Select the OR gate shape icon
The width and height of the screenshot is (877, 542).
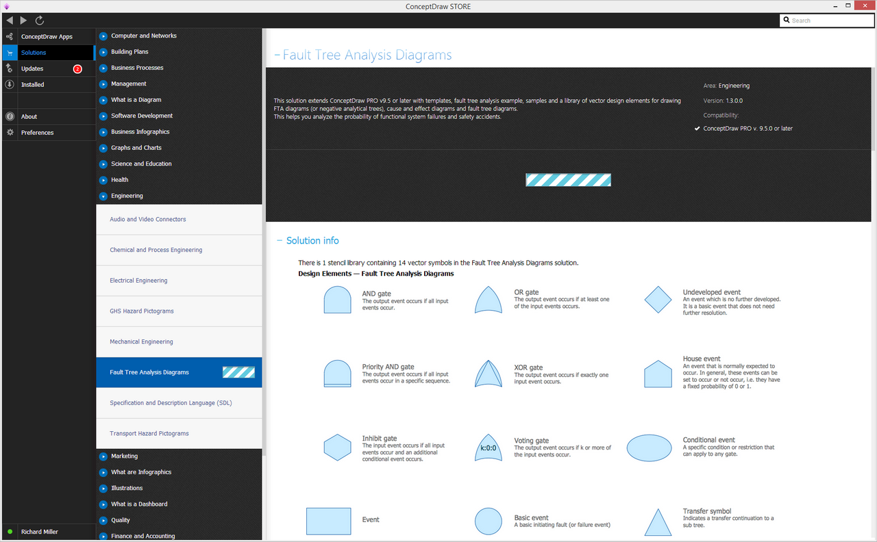pos(489,300)
